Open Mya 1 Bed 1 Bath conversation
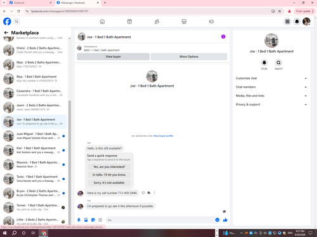The height and width of the screenshot is (237, 317). pos(34,79)
